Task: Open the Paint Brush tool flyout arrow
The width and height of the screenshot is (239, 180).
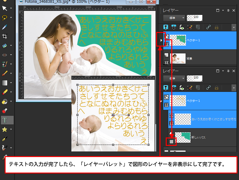Action: click(11, 74)
